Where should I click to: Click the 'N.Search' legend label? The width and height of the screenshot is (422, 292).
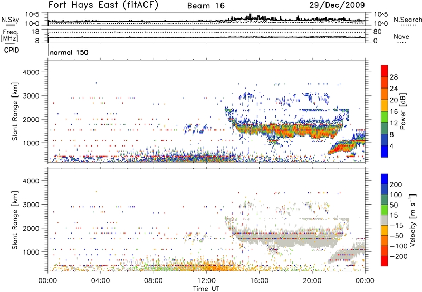407,20
